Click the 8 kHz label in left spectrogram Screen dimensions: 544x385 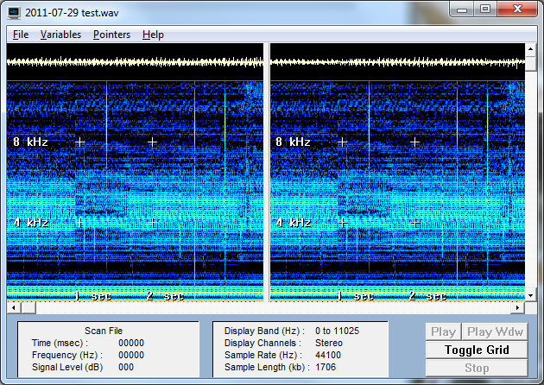(30, 142)
